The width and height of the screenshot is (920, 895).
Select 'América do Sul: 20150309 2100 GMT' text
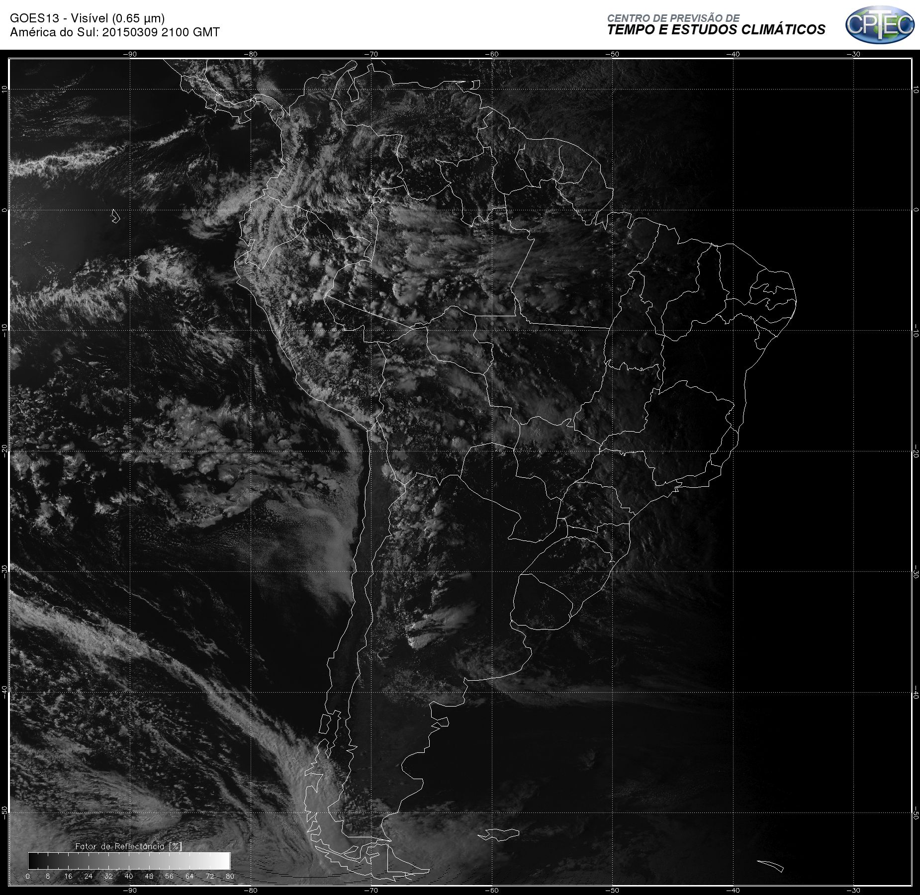[x=115, y=32]
